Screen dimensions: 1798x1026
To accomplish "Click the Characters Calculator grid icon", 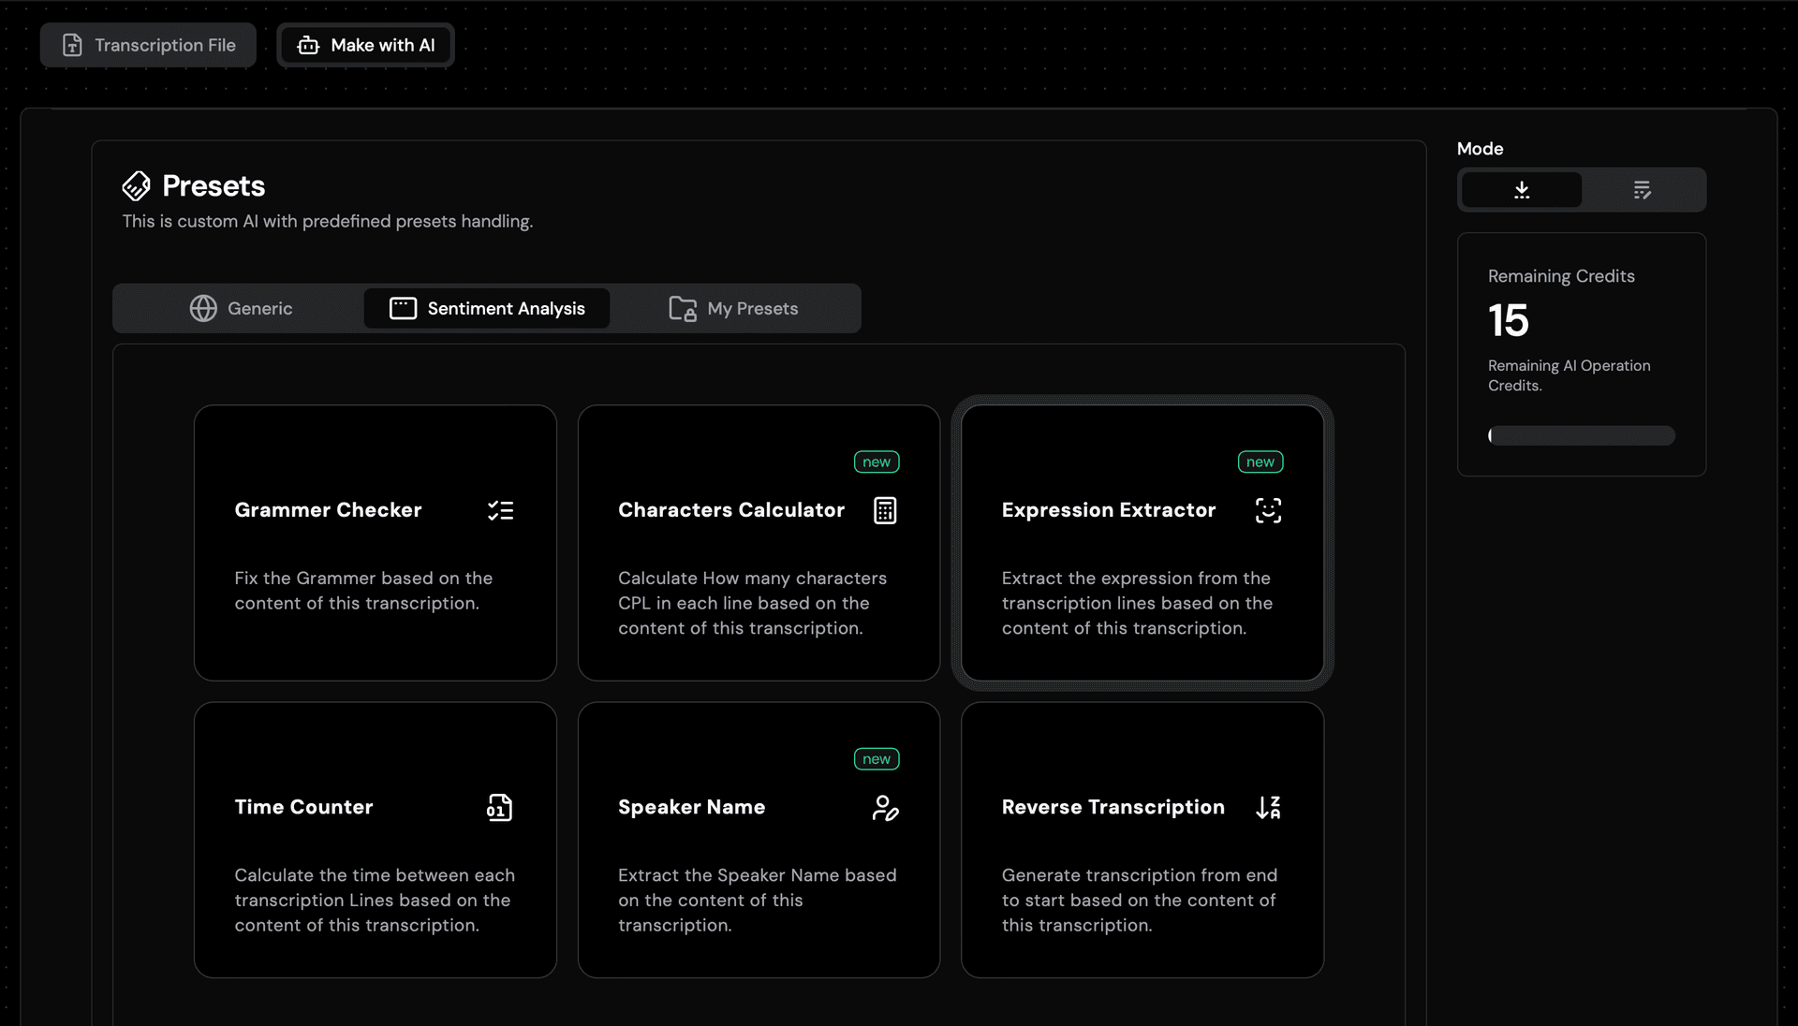I will [884, 510].
